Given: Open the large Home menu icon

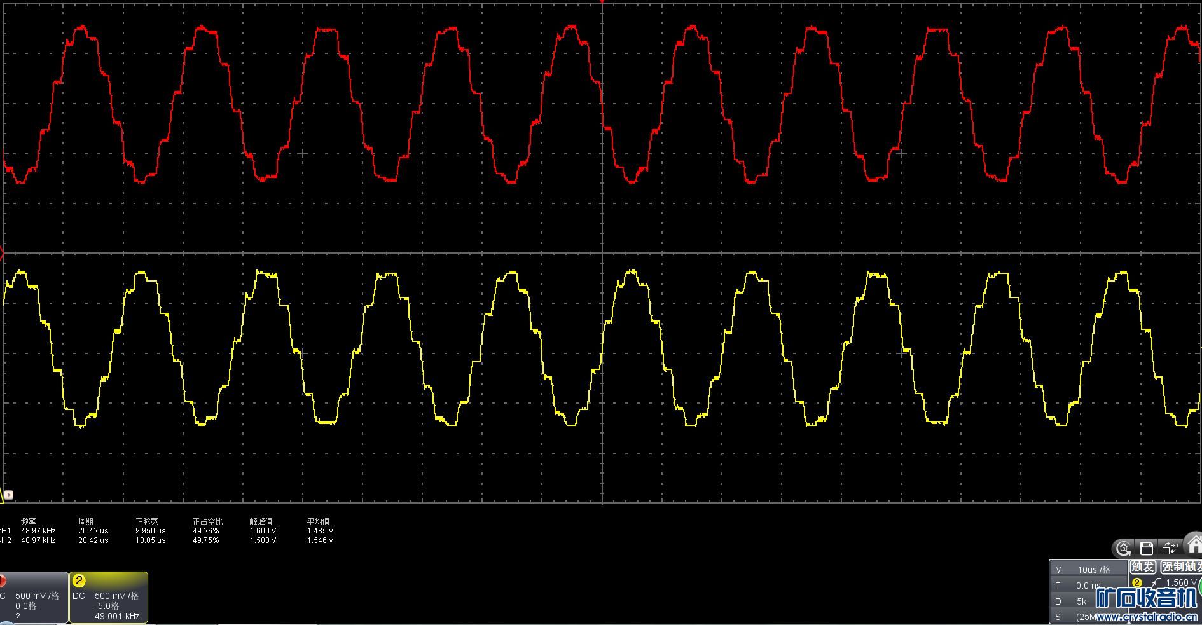Looking at the screenshot, I should (1194, 544).
